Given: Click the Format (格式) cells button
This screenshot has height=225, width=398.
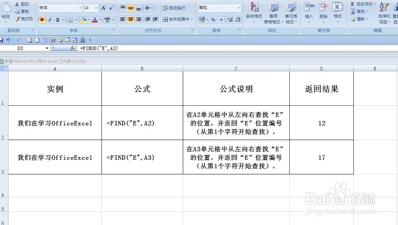Looking at the screenshot, I should tap(338, 12).
